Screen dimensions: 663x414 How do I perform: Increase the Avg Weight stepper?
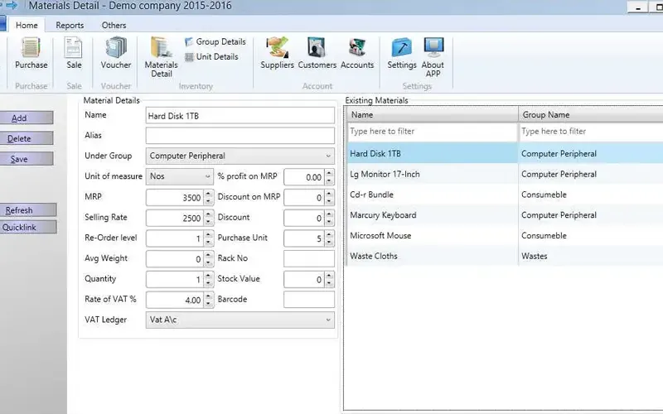pyautogui.click(x=209, y=255)
